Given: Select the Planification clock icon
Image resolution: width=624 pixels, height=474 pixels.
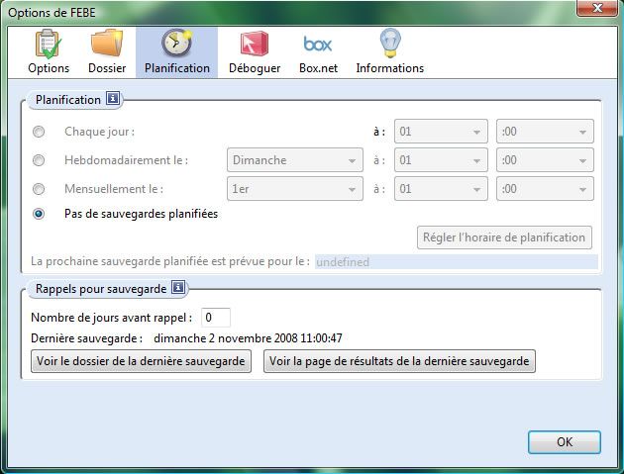Looking at the screenshot, I should tap(177, 43).
